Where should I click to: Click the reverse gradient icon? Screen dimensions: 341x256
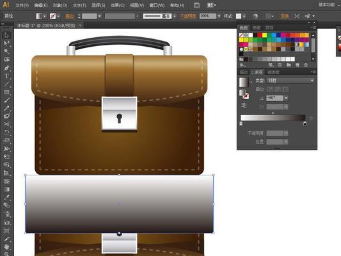(244, 106)
